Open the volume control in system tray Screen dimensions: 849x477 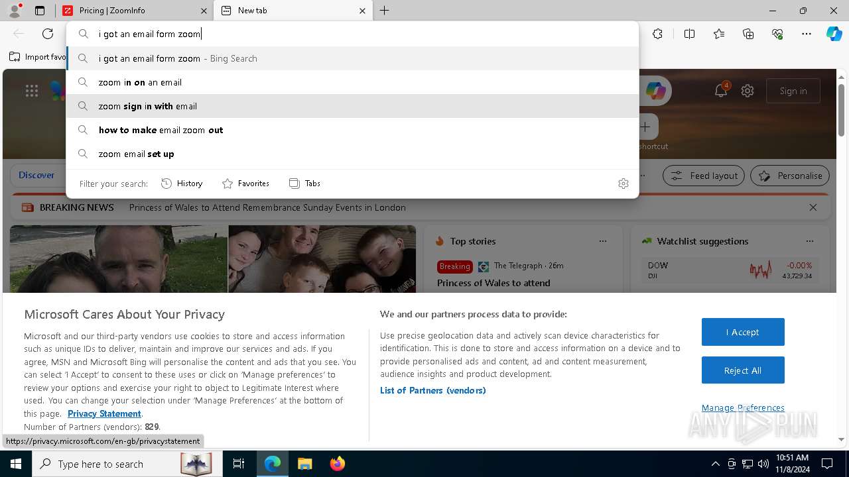tap(763, 464)
